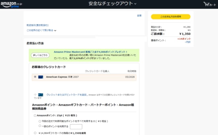Viewport: 218px width, 135px height.
Task: Select the American Express radio button
Action: coord(35,77)
